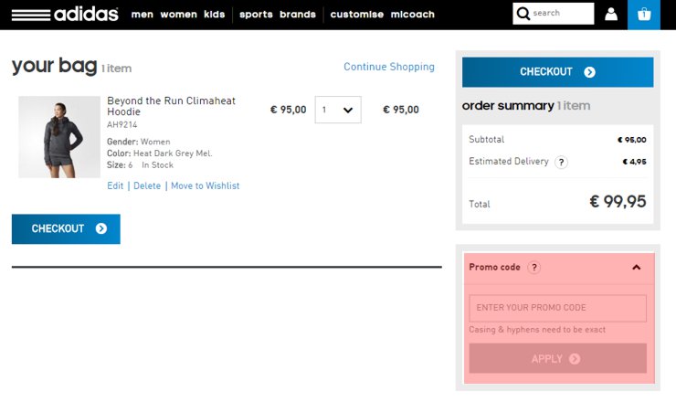Select the product code AH9214 text
676x402 pixels.
point(122,124)
